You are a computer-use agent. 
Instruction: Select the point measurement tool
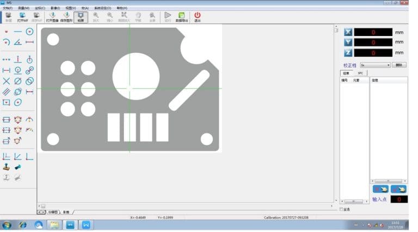pos(6,32)
